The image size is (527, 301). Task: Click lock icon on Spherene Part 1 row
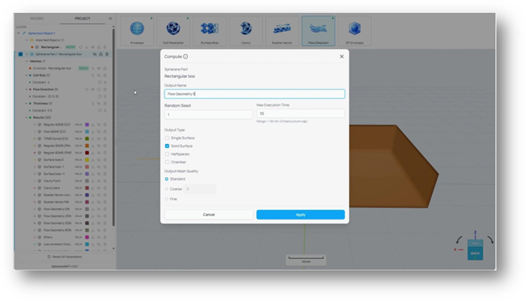click(x=101, y=54)
